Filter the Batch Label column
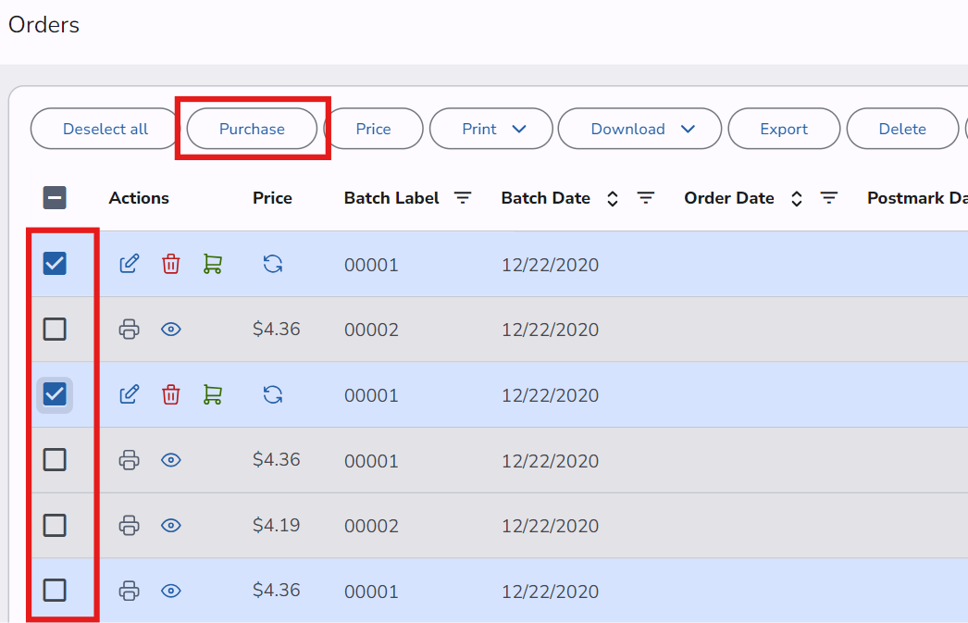The image size is (968, 623). 462,198
